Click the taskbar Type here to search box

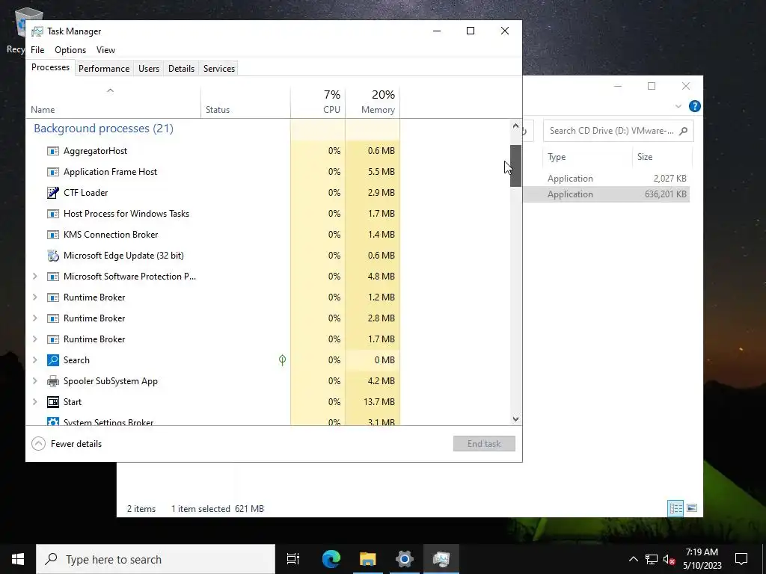(x=156, y=559)
